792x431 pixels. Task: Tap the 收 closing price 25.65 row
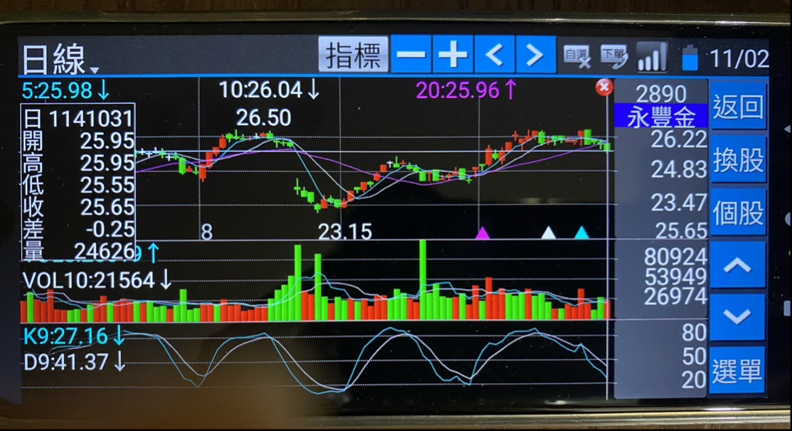(78, 208)
